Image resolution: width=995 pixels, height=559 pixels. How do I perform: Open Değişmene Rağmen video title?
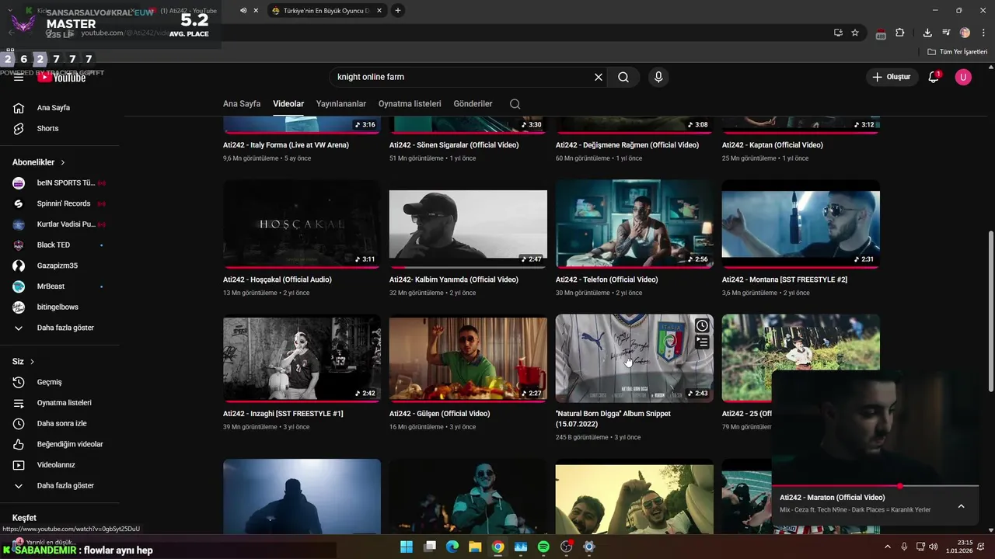(627, 145)
